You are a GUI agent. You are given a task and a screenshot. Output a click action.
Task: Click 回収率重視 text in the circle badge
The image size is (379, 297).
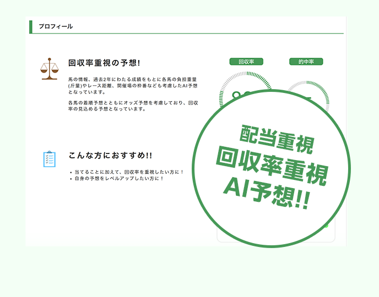[x=271, y=167]
